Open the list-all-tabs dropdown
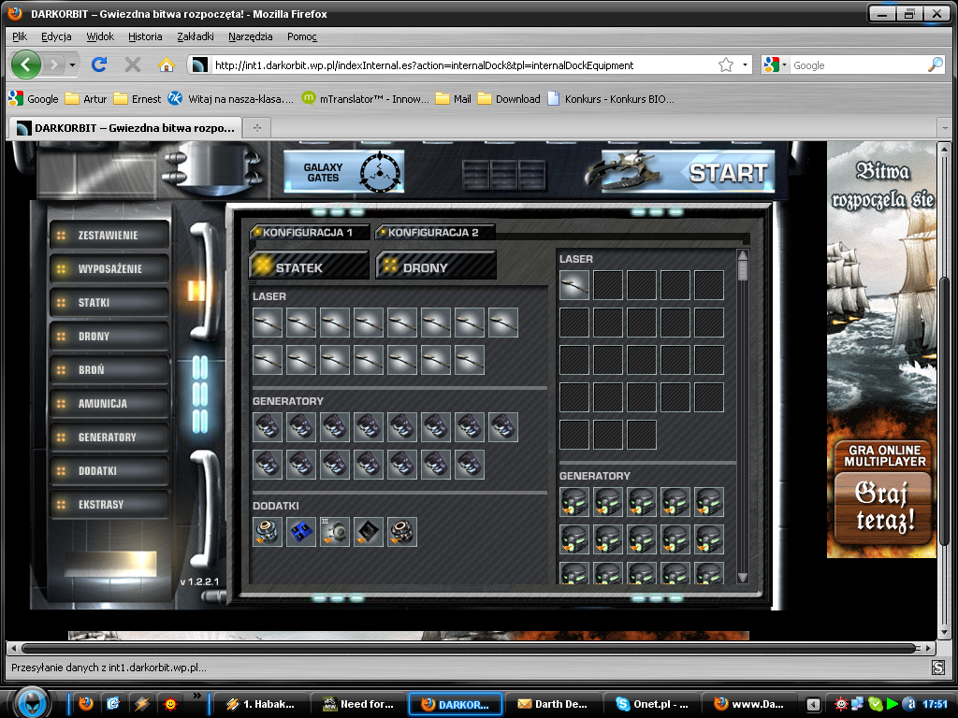The image size is (958, 718). pyautogui.click(x=945, y=128)
